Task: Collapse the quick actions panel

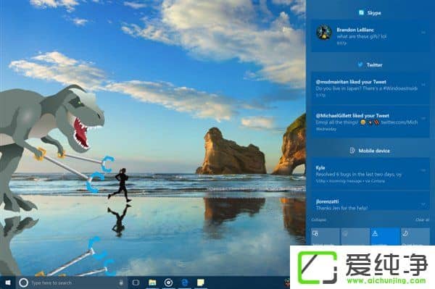Action: point(318,219)
